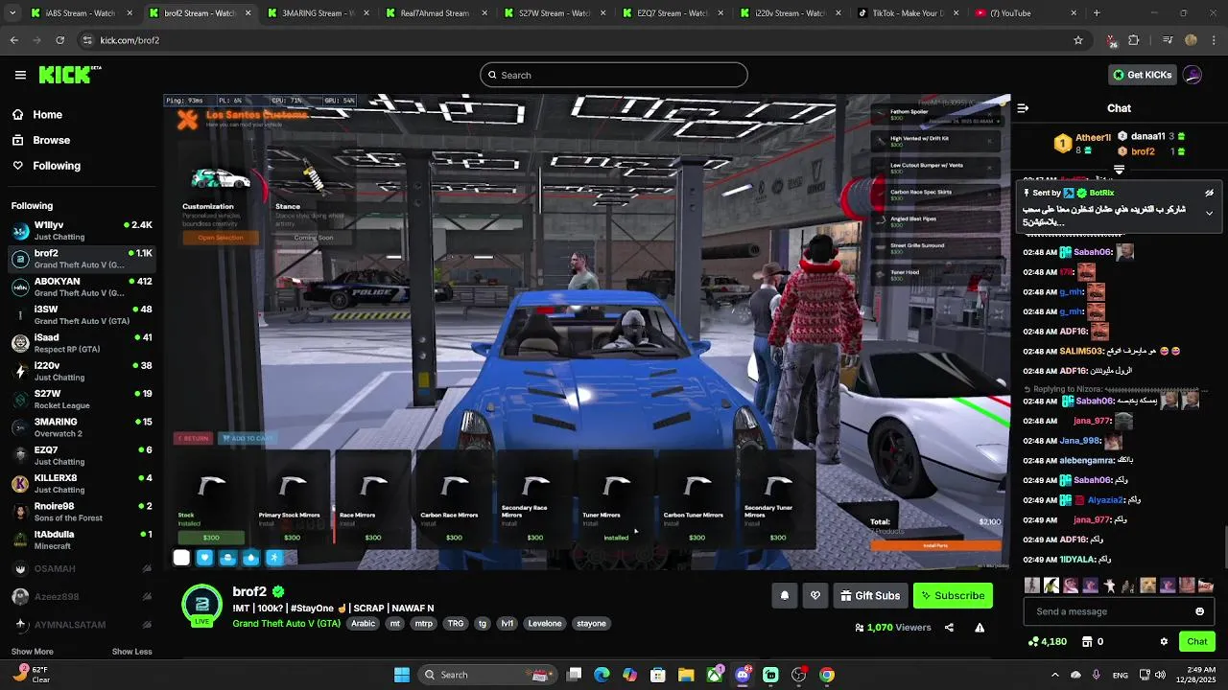The height and width of the screenshot is (690, 1228).
Task: Open ItAbdulla Minecraft channel
Action: [x=82, y=540]
